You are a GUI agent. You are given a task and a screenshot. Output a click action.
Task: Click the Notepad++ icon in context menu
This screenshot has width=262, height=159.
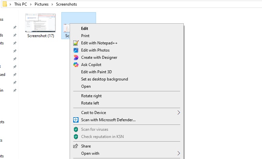[x=76, y=43]
